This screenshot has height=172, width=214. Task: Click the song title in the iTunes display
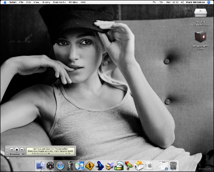pyautogui.click(x=51, y=149)
